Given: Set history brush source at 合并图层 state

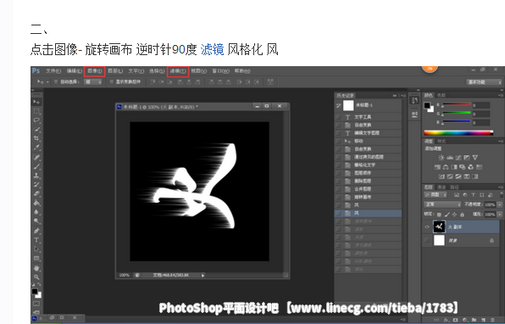Looking at the screenshot, I should [338, 189].
